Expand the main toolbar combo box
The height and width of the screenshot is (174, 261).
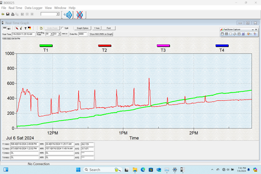point(58,14)
